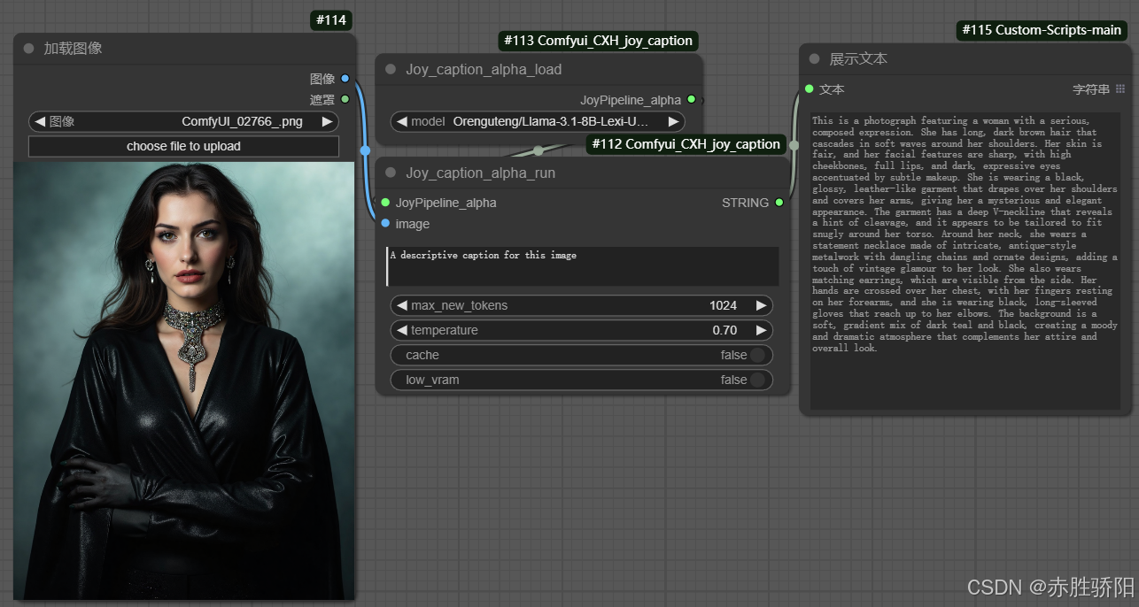1139x607 pixels.
Task: Click the blue link midpoint dot near 加载图像
Action: pos(365,150)
